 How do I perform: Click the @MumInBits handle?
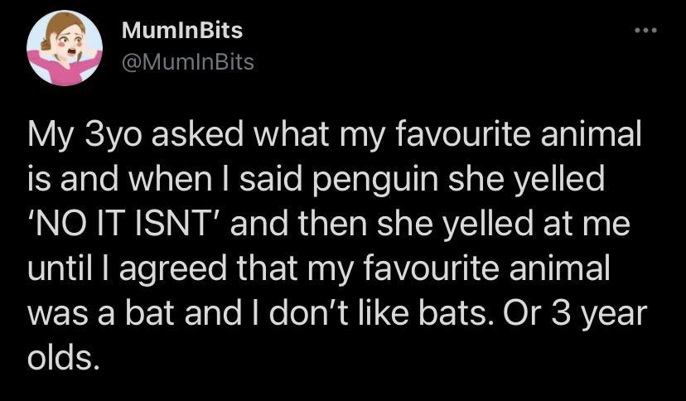[x=187, y=61]
